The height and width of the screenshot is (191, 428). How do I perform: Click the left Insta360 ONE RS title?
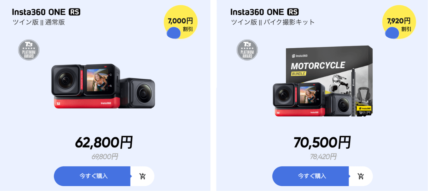point(46,12)
